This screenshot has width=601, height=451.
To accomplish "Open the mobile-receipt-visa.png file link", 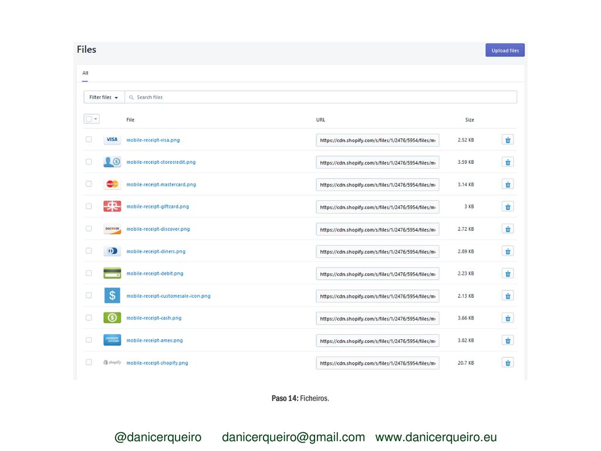I will [153, 140].
